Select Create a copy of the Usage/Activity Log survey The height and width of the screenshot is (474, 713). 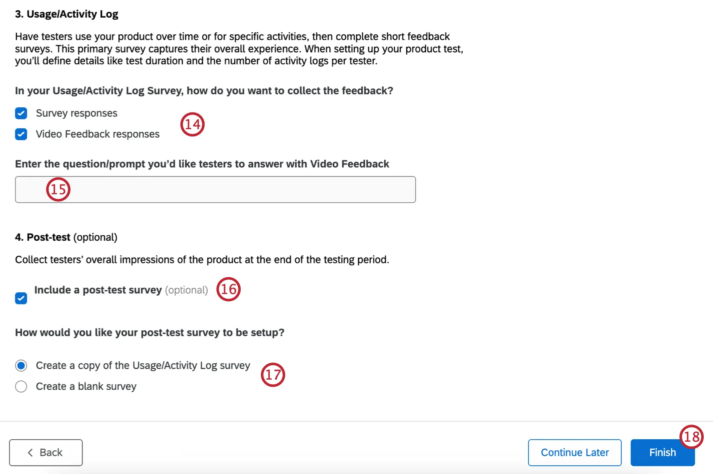[x=21, y=365]
